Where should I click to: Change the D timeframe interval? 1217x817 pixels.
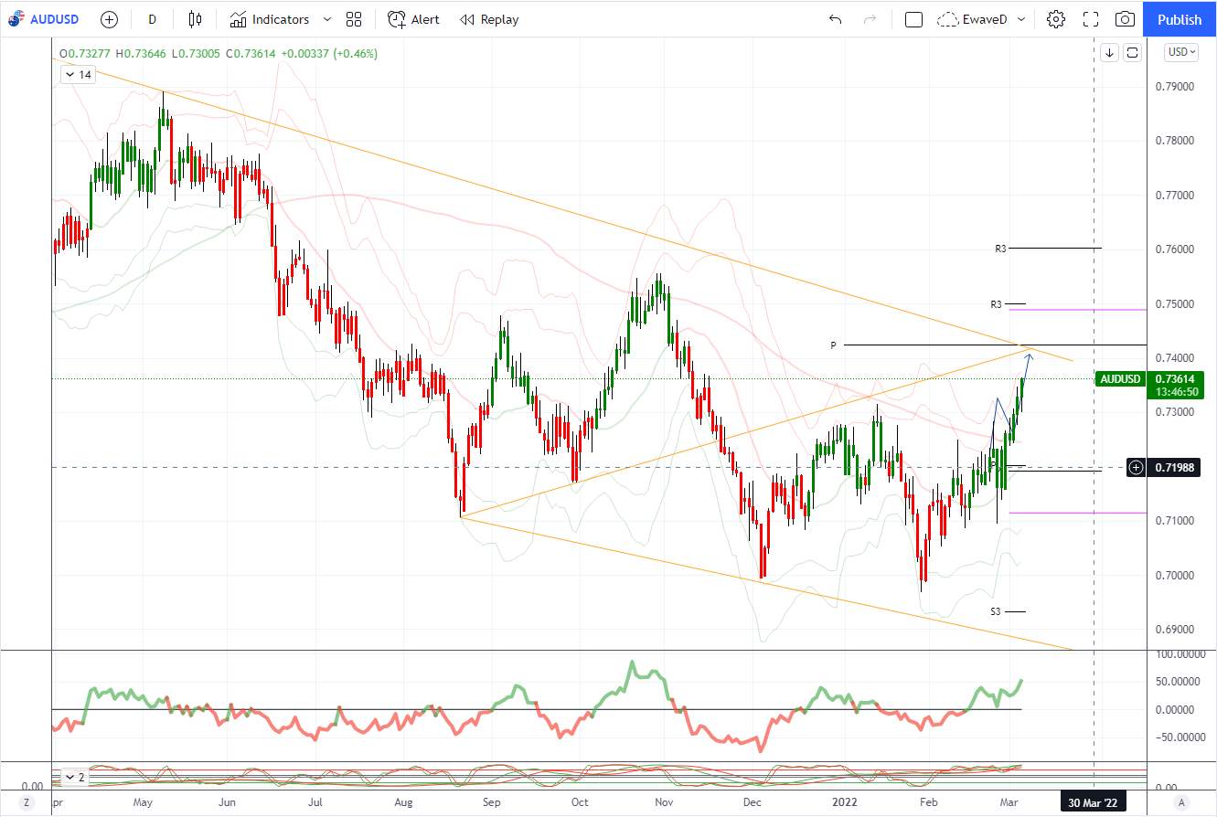point(152,19)
